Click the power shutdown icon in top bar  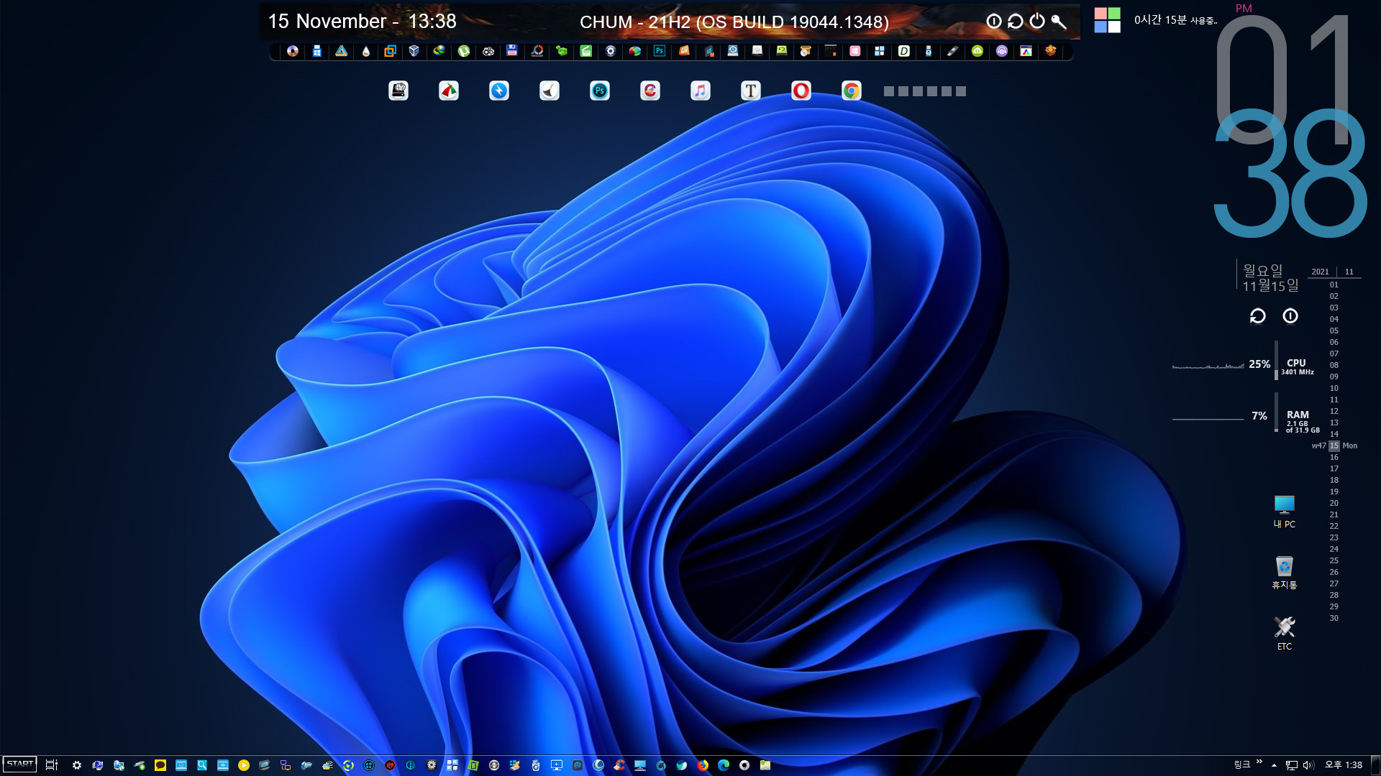(1037, 22)
